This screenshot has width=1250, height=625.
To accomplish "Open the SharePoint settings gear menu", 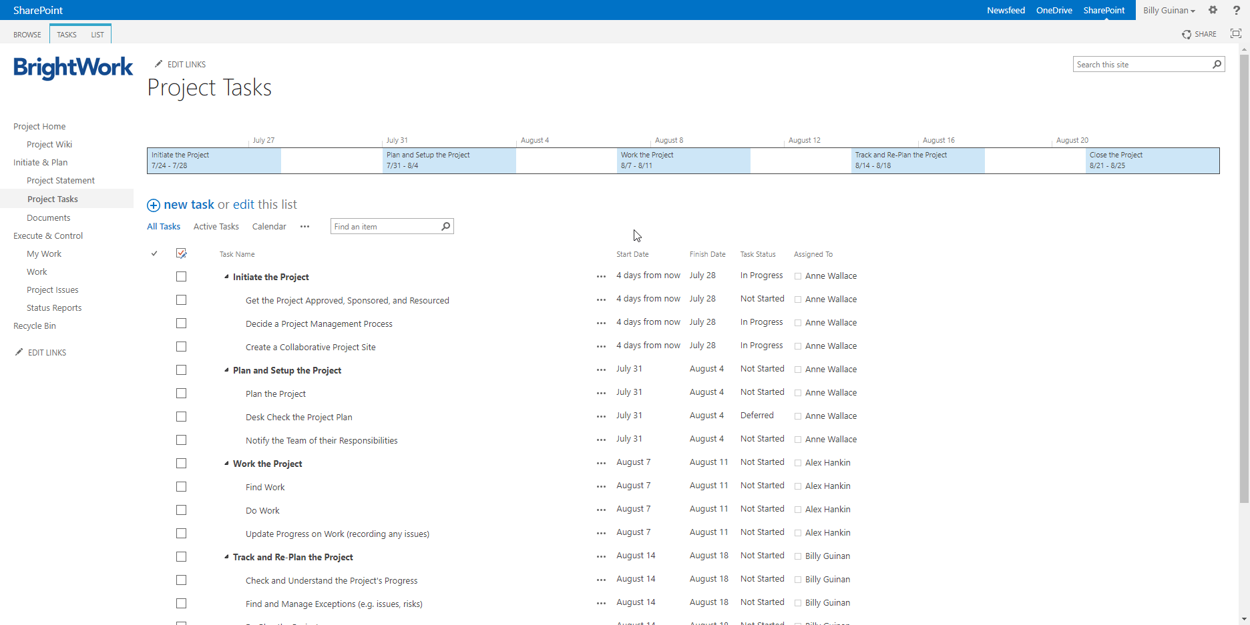I will pos(1213,10).
